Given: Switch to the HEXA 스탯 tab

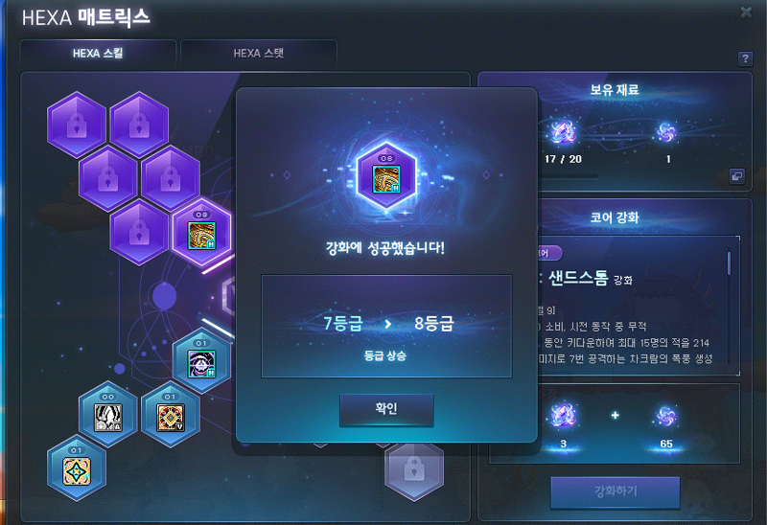Looking at the screenshot, I should tap(259, 54).
